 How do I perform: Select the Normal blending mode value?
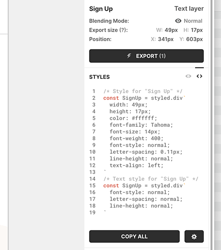point(193,21)
